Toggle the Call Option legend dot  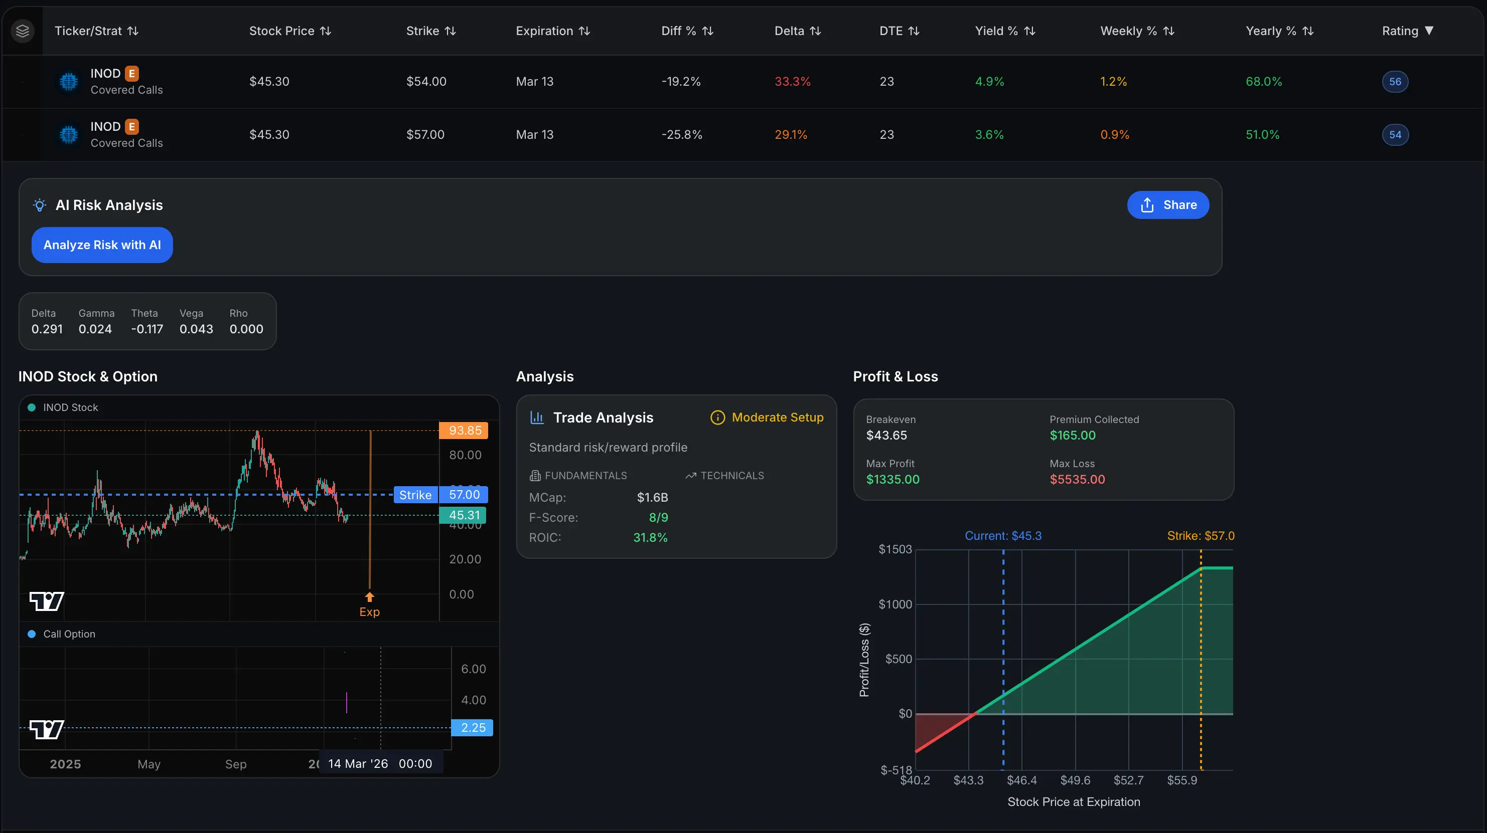pos(32,634)
